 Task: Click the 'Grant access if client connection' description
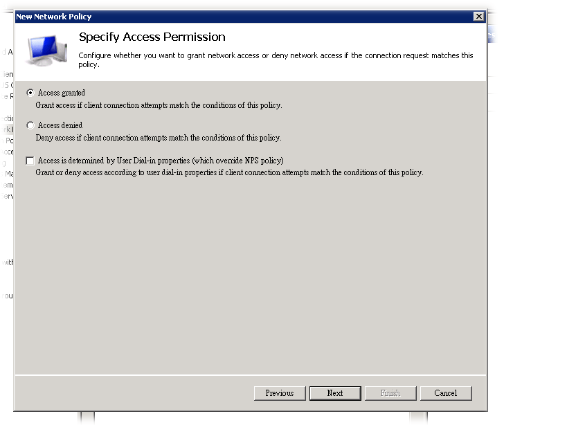click(159, 105)
